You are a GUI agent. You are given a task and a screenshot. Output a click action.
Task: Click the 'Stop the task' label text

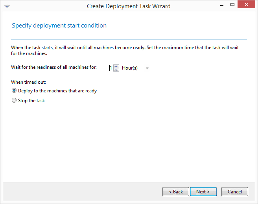point(31,101)
